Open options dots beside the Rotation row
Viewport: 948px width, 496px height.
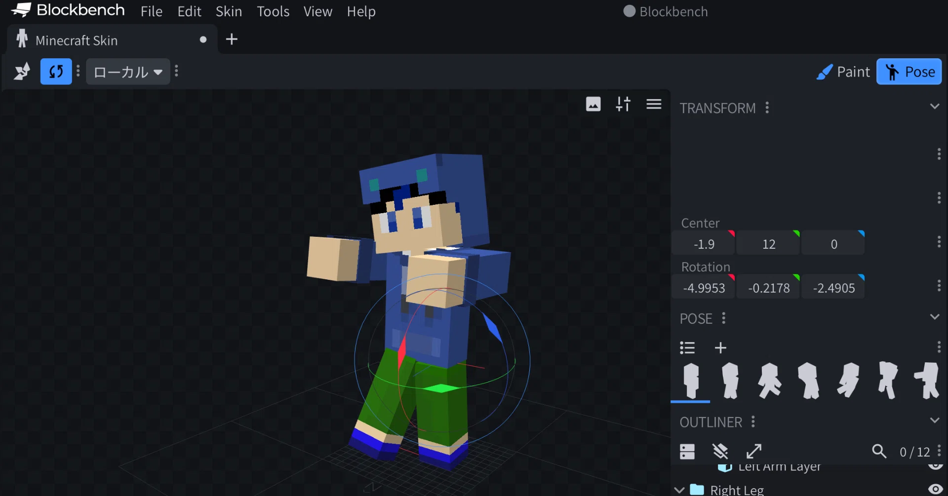(x=939, y=286)
